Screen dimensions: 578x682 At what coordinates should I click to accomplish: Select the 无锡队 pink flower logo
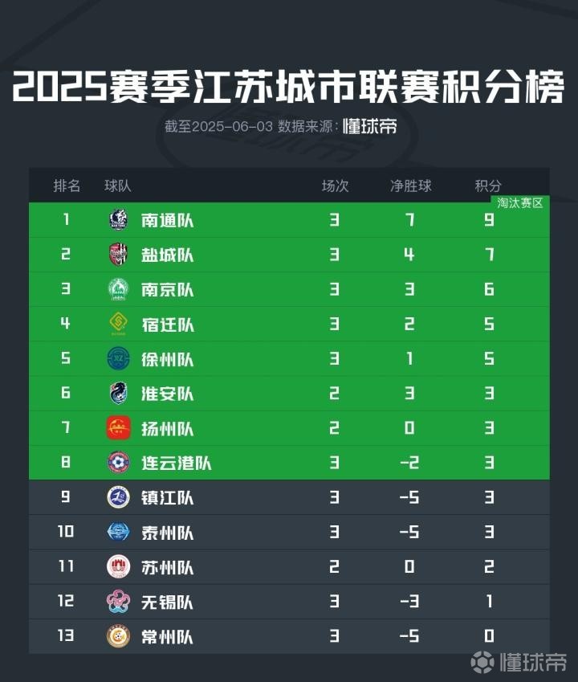(x=118, y=602)
